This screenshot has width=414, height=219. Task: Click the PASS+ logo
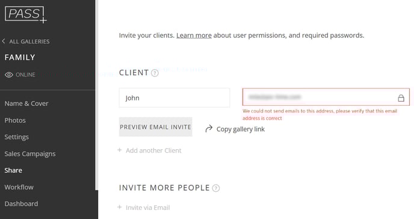click(26, 14)
